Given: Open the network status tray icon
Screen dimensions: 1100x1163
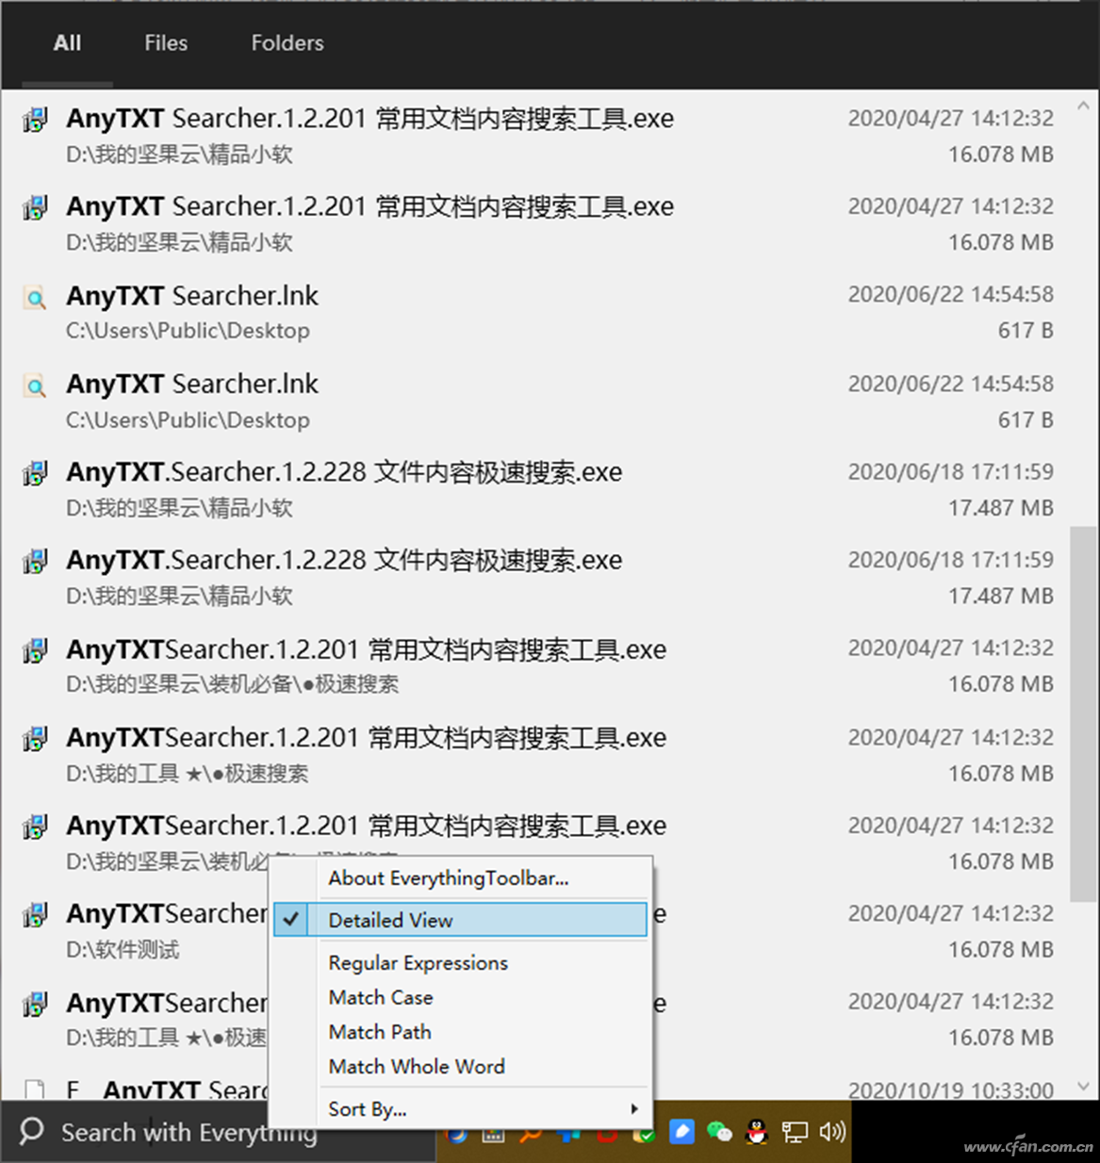Looking at the screenshot, I should [795, 1131].
